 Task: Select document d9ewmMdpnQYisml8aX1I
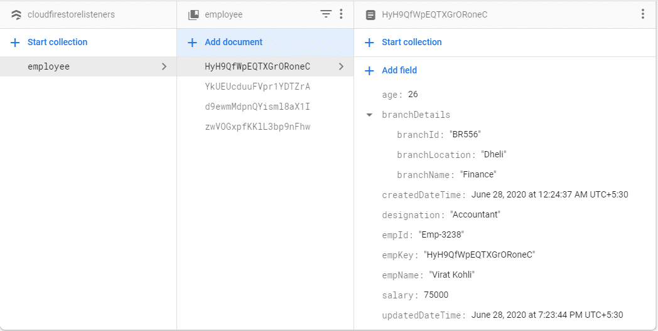click(x=257, y=107)
